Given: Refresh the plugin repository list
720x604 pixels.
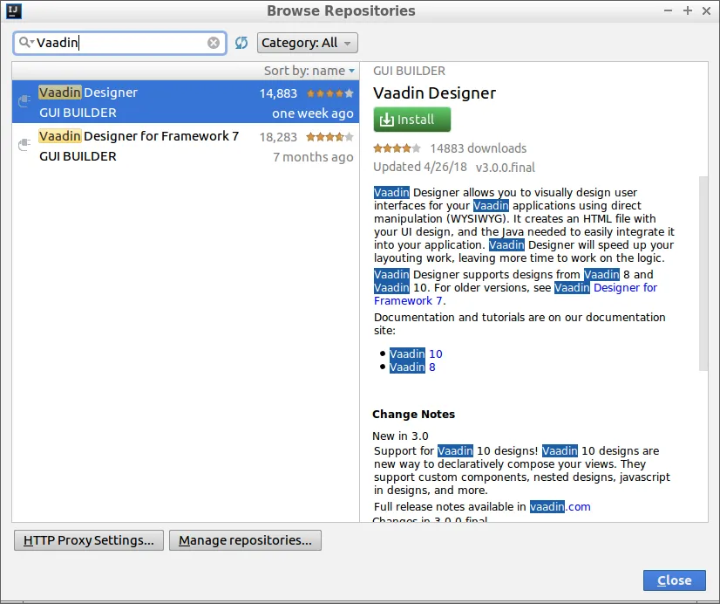Looking at the screenshot, I should [x=241, y=42].
